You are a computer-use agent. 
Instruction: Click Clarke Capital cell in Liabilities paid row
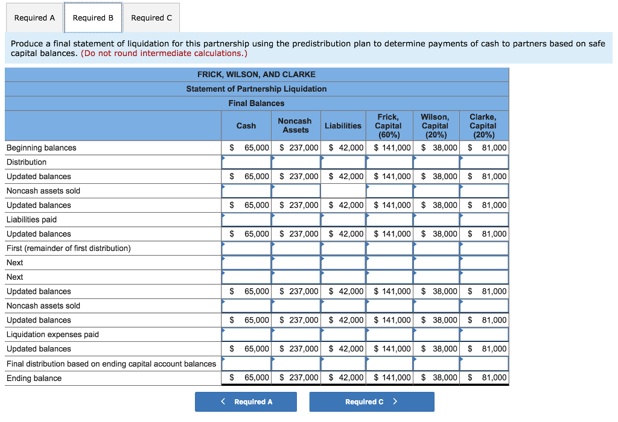484,219
